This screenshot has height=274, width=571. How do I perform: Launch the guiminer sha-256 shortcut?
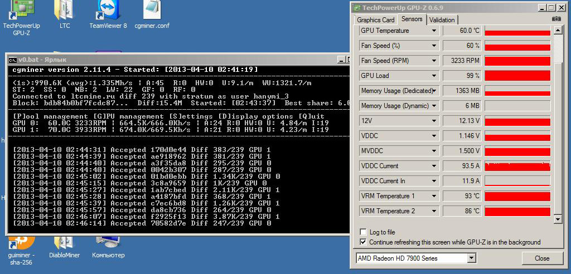click(x=22, y=251)
